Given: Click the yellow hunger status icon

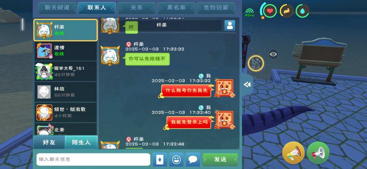Looking at the screenshot, I should pyautogui.click(x=286, y=11).
